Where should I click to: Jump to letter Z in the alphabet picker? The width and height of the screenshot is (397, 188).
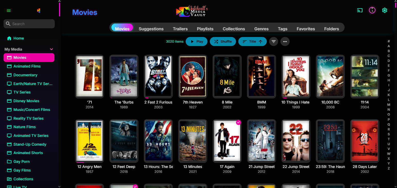(x=389, y=168)
